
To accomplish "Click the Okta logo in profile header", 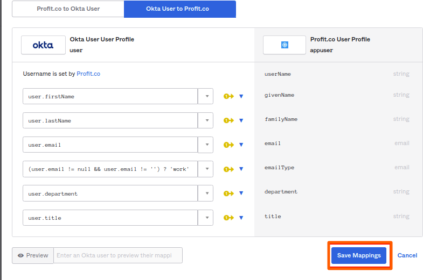I will coord(43,45).
